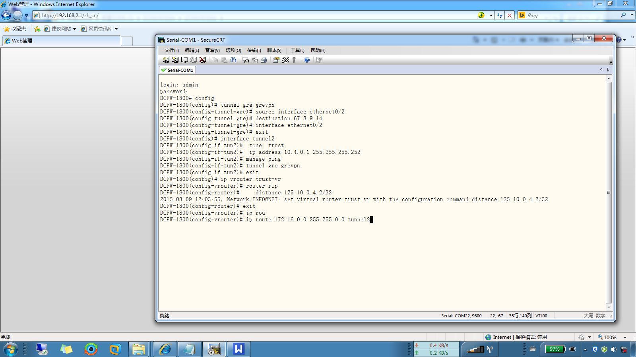Select the Web管理 browser tab
The image size is (636, 357).
click(x=61, y=40)
